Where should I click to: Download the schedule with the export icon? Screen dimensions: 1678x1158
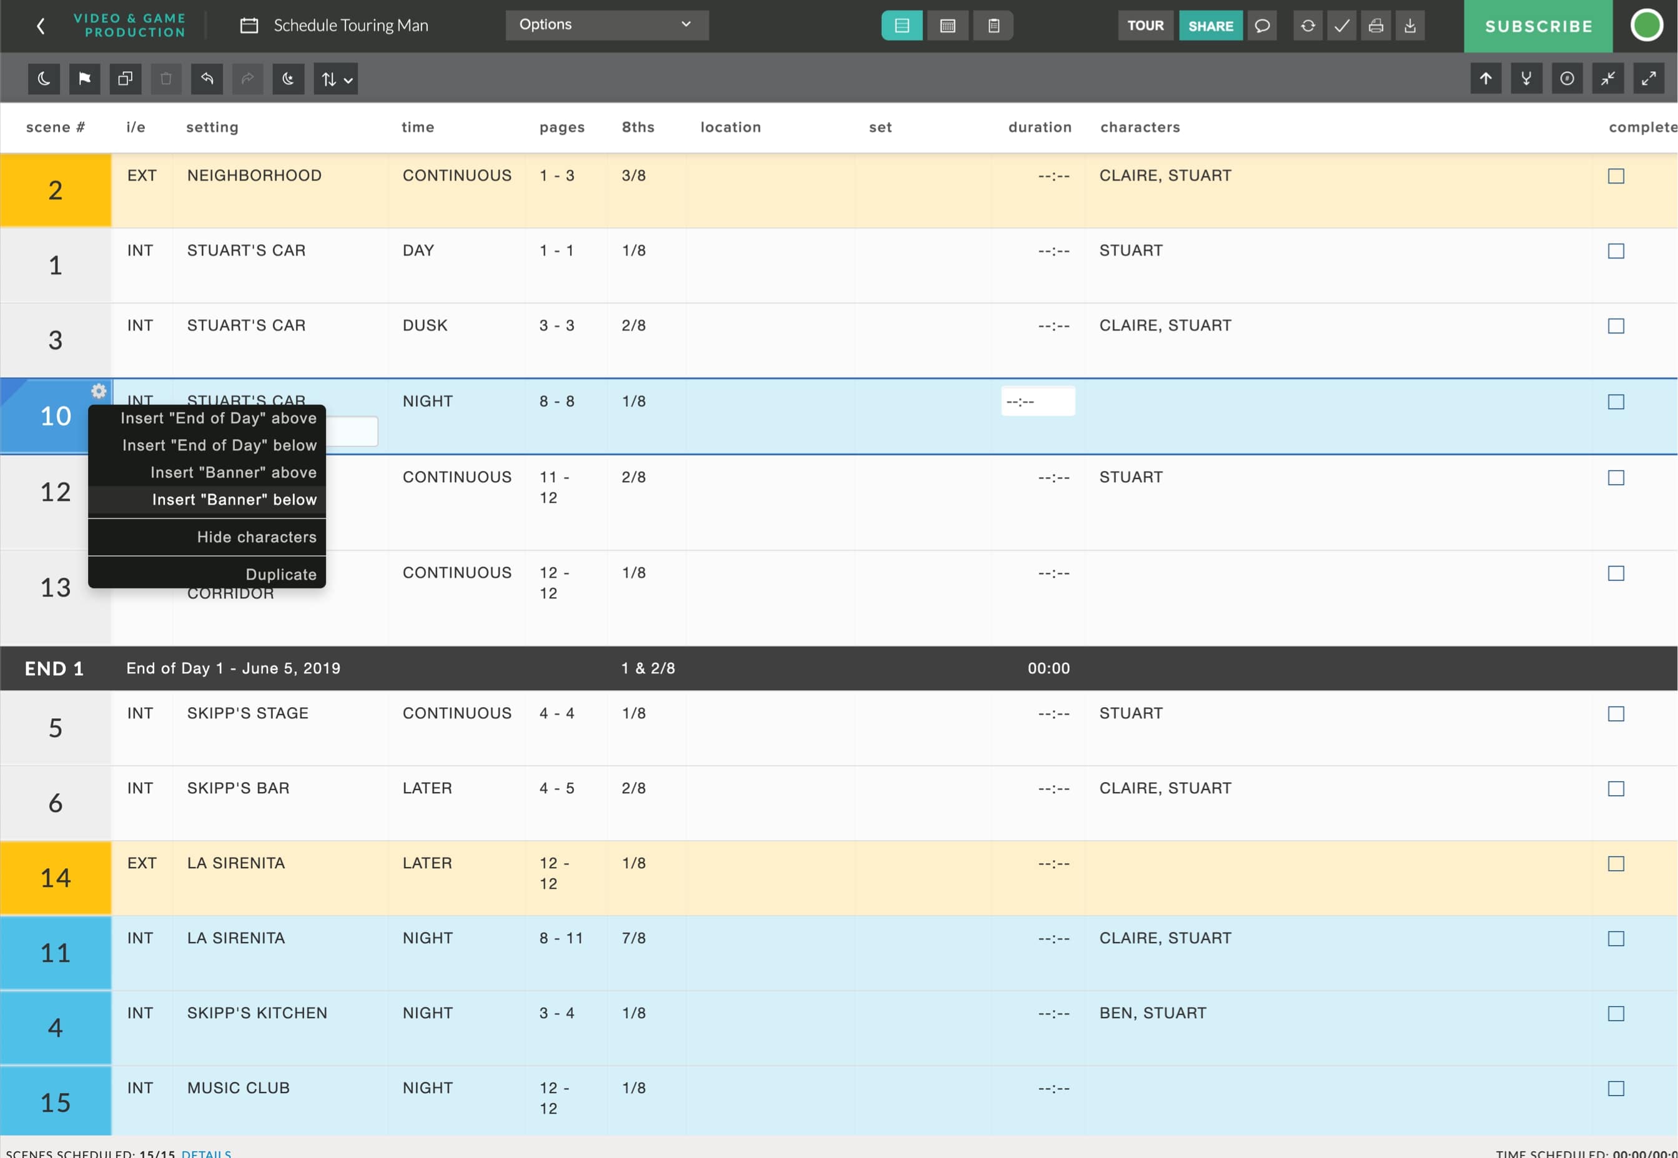coord(1409,26)
